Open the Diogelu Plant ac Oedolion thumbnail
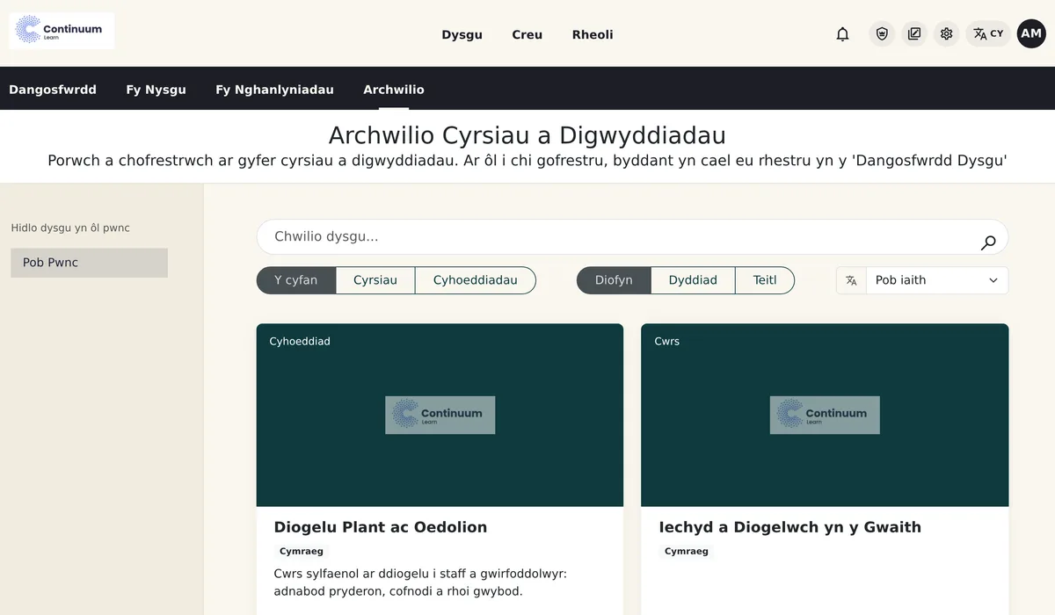 (440, 415)
